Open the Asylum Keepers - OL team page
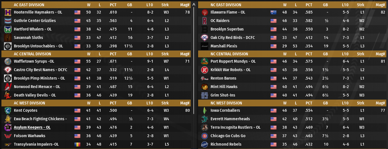The width and height of the screenshot is (388, 149). pos(32,128)
